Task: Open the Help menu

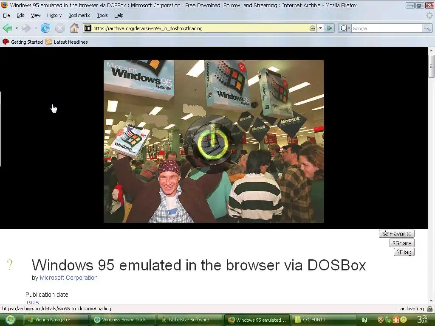Action: pyautogui.click(x=119, y=15)
